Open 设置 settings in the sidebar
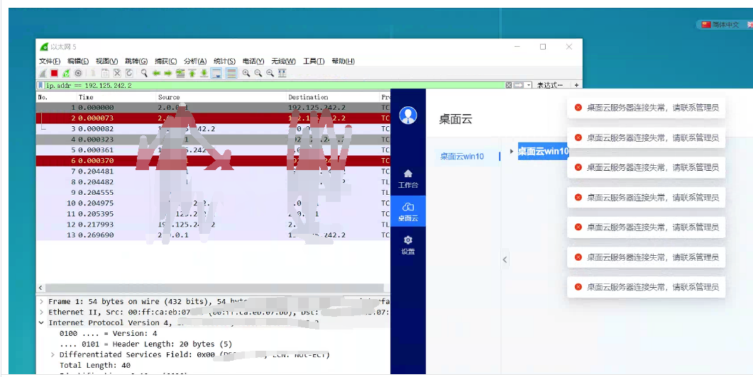Viewport: 753px width, 377px height. click(407, 245)
